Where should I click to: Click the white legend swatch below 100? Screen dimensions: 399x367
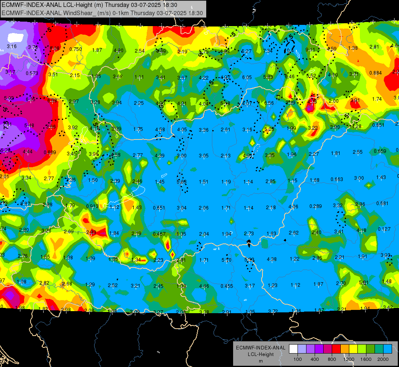(293, 349)
